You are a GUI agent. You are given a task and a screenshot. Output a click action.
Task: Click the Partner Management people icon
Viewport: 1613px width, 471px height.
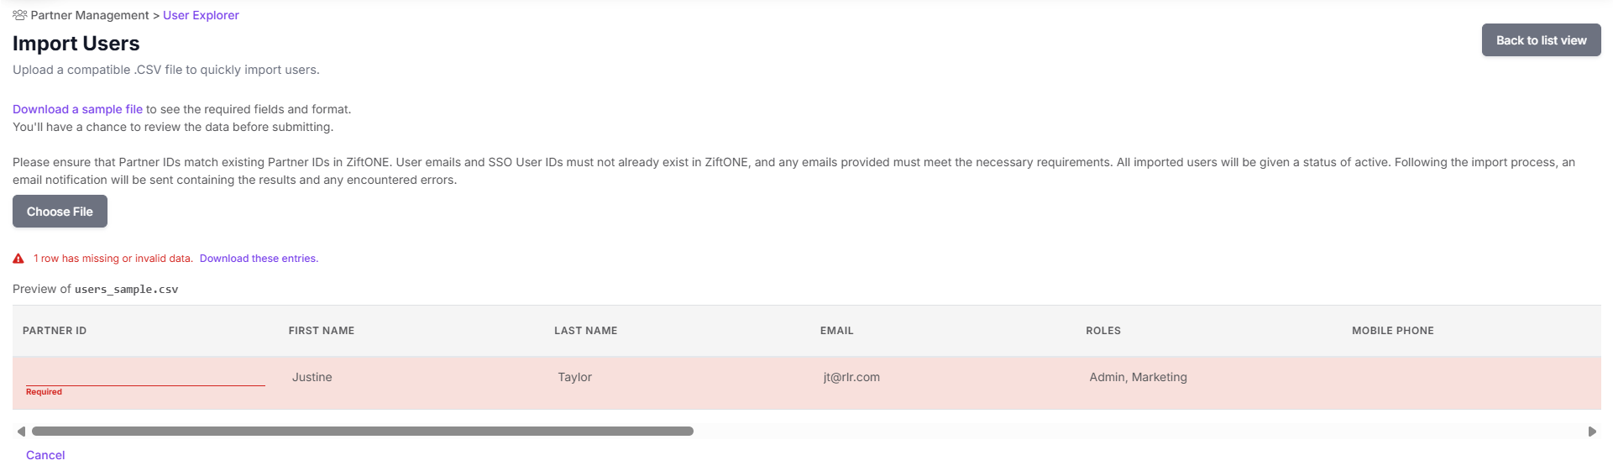click(x=19, y=15)
